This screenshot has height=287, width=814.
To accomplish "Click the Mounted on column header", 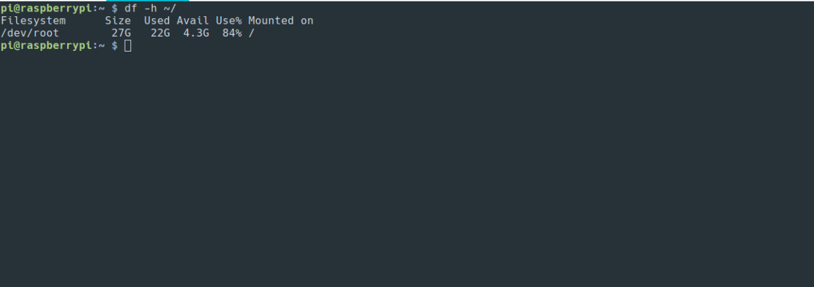I will [x=281, y=20].
